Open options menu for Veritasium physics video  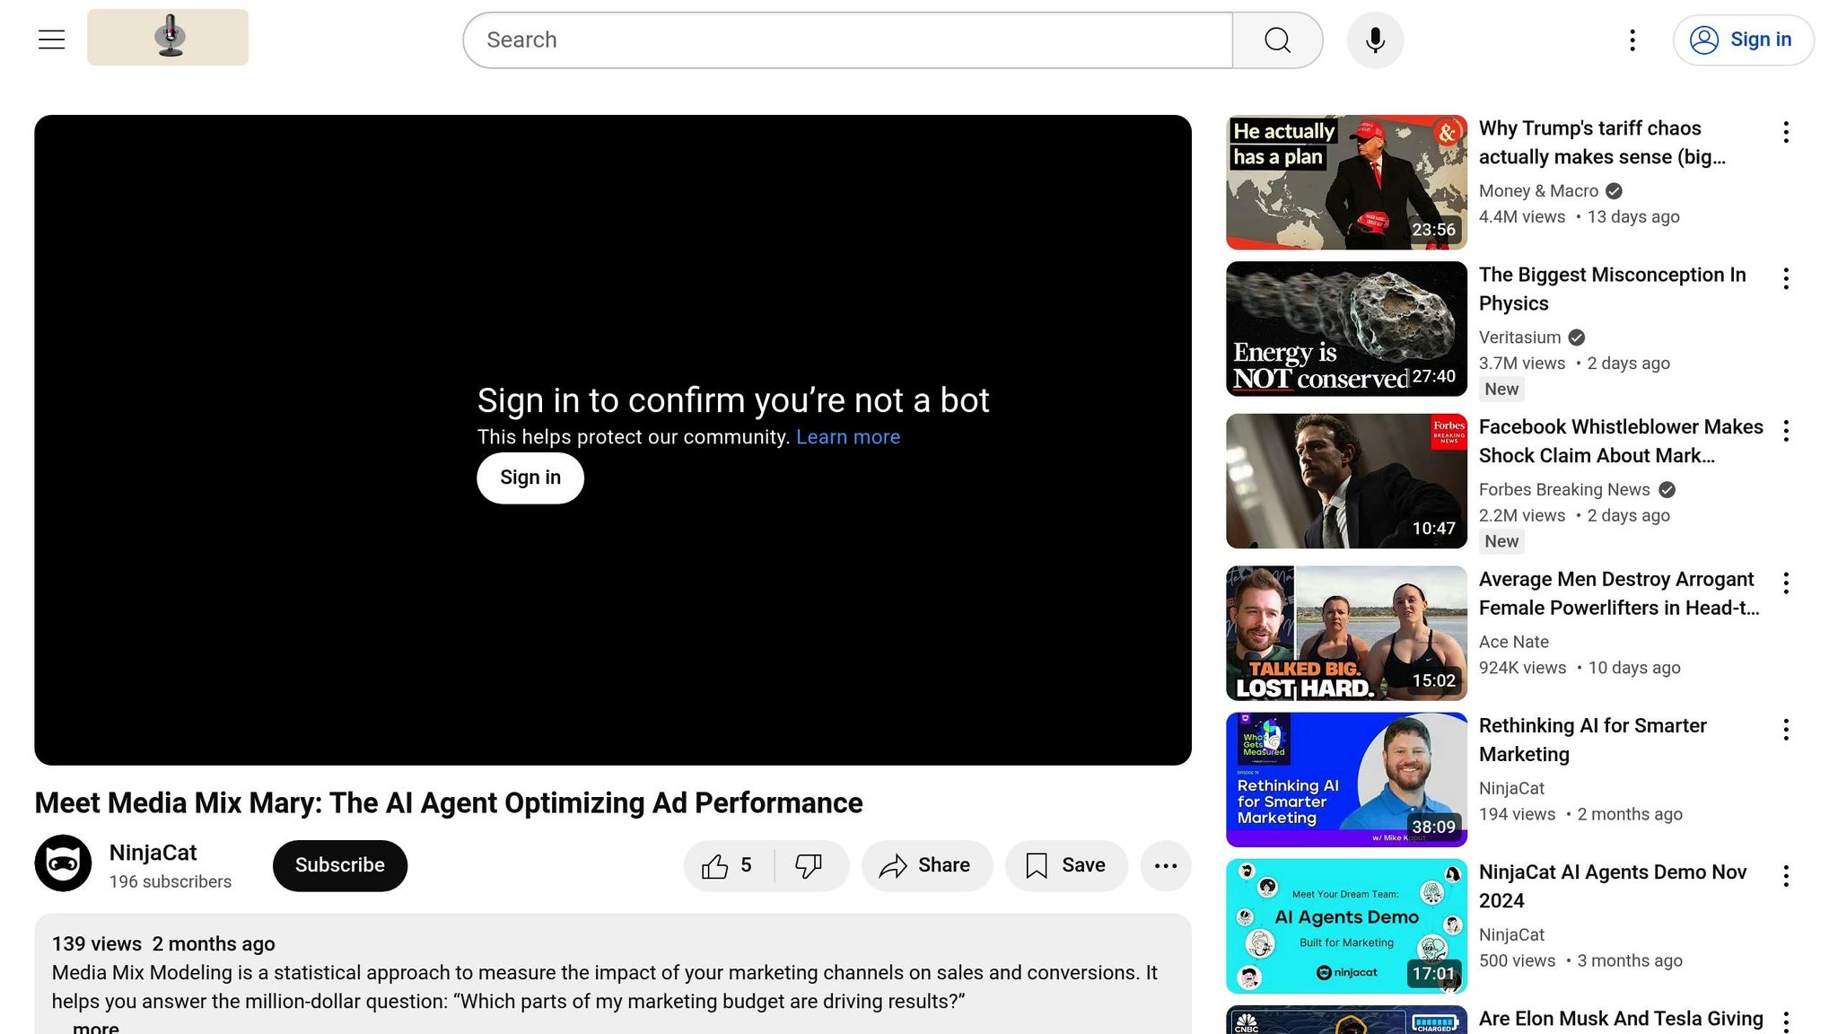pyautogui.click(x=1786, y=278)
